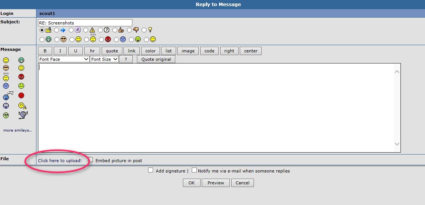Click the code tag button

[209, 51]
